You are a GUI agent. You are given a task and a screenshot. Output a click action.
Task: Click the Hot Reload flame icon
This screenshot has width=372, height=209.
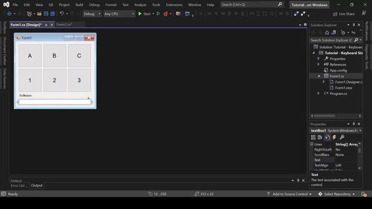[165, 14]
